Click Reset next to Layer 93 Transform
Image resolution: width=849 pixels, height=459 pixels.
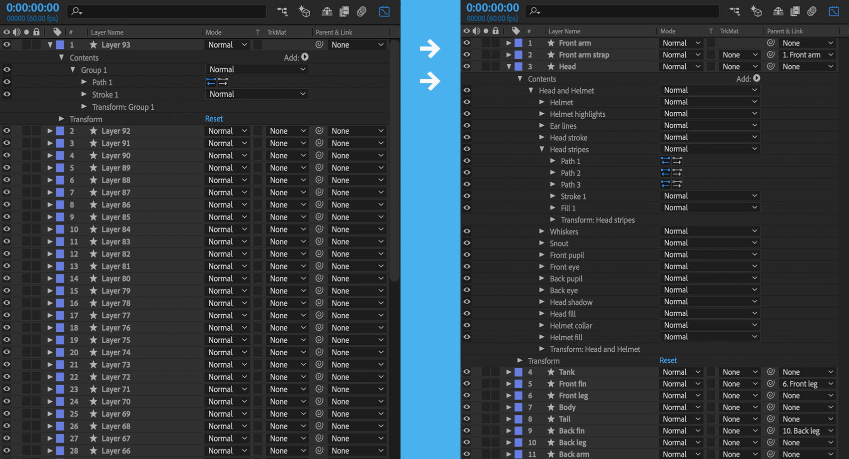pyautogui.click(x=214, y=119)
